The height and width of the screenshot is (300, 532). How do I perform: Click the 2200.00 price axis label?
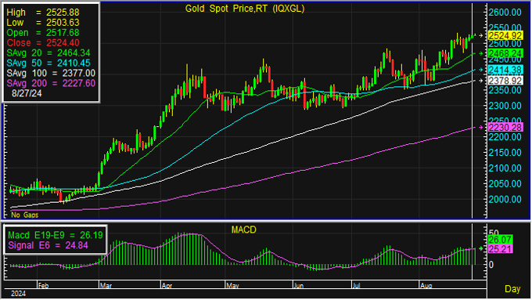tap(505, 137)
